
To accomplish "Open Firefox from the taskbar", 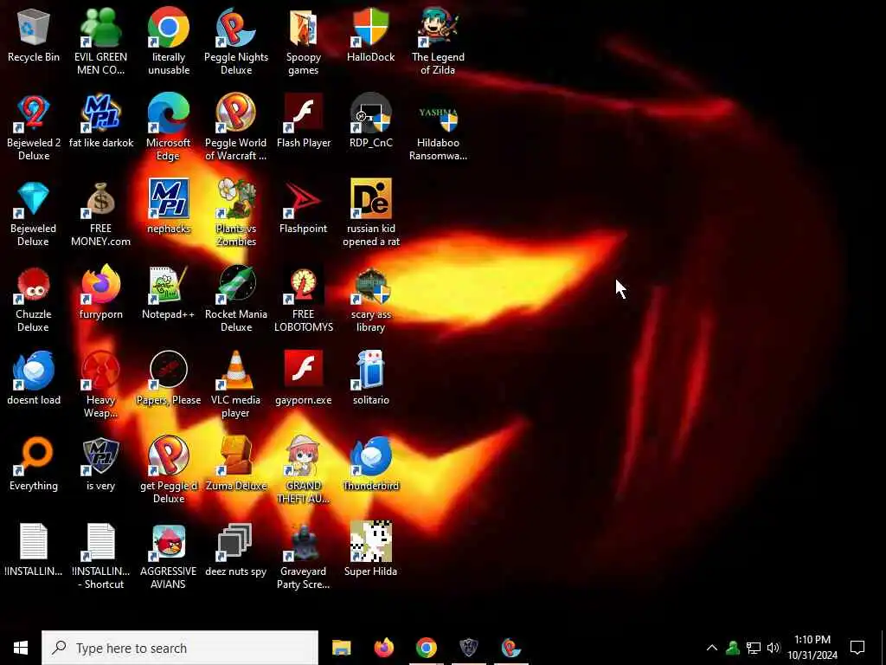I will (383, 648).
